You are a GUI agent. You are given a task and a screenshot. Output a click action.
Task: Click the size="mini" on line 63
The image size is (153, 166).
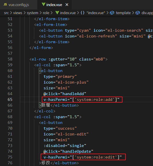coord(57,88)
